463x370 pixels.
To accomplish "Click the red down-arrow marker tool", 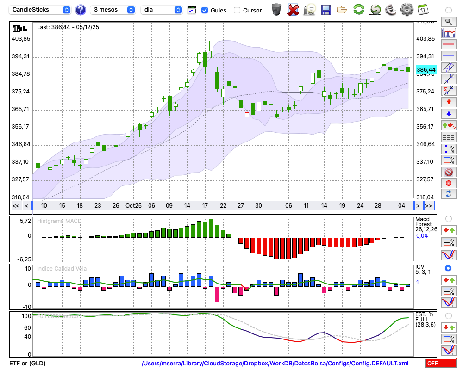I will click(x=448, y=102).
